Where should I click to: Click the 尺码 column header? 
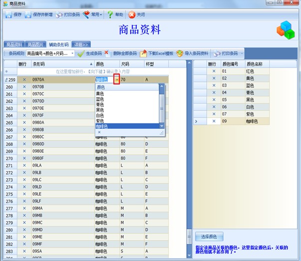pyautogui.click(x=132, y=64)
